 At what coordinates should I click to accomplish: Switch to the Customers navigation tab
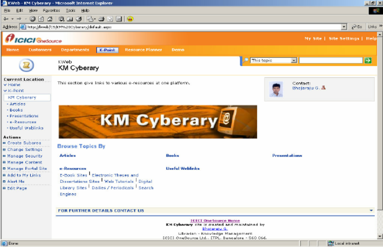(x=40, y=50)
